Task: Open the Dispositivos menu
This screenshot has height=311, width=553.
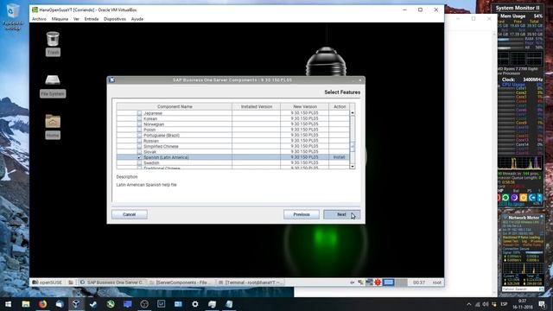Action: click(115, 19)
